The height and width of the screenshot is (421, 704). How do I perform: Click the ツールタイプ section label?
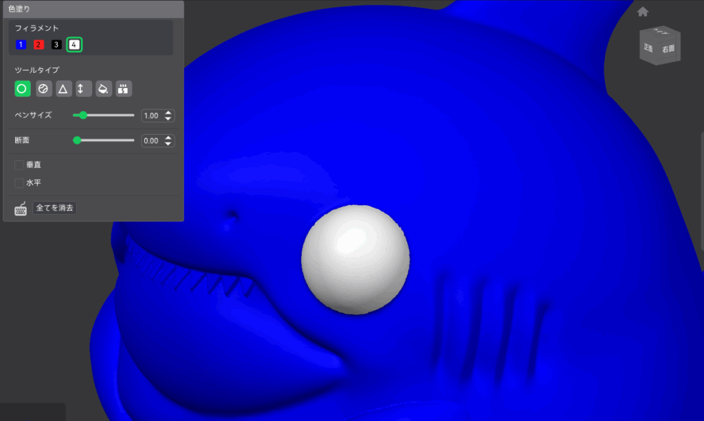[37, 70]
